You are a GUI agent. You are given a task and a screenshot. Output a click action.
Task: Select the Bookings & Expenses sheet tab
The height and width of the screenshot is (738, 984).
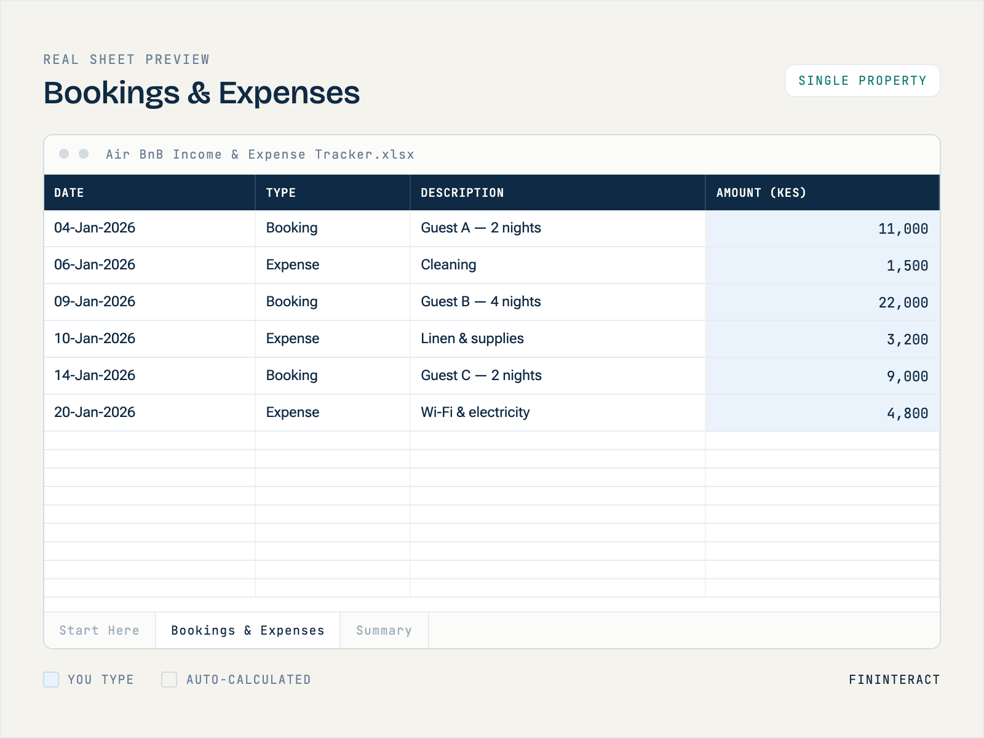[x=248, y=630]
